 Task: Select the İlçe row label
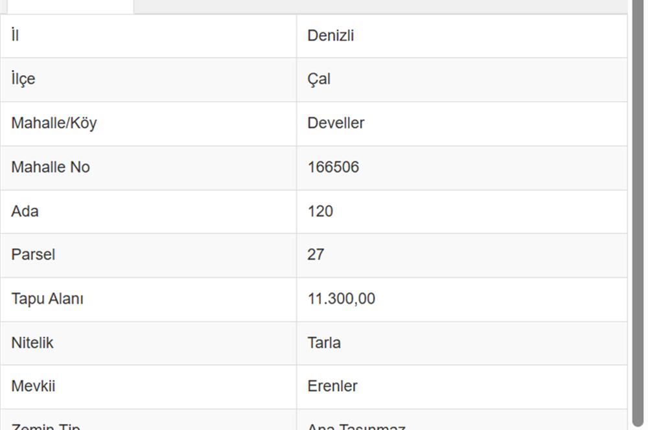coord(23,79)
